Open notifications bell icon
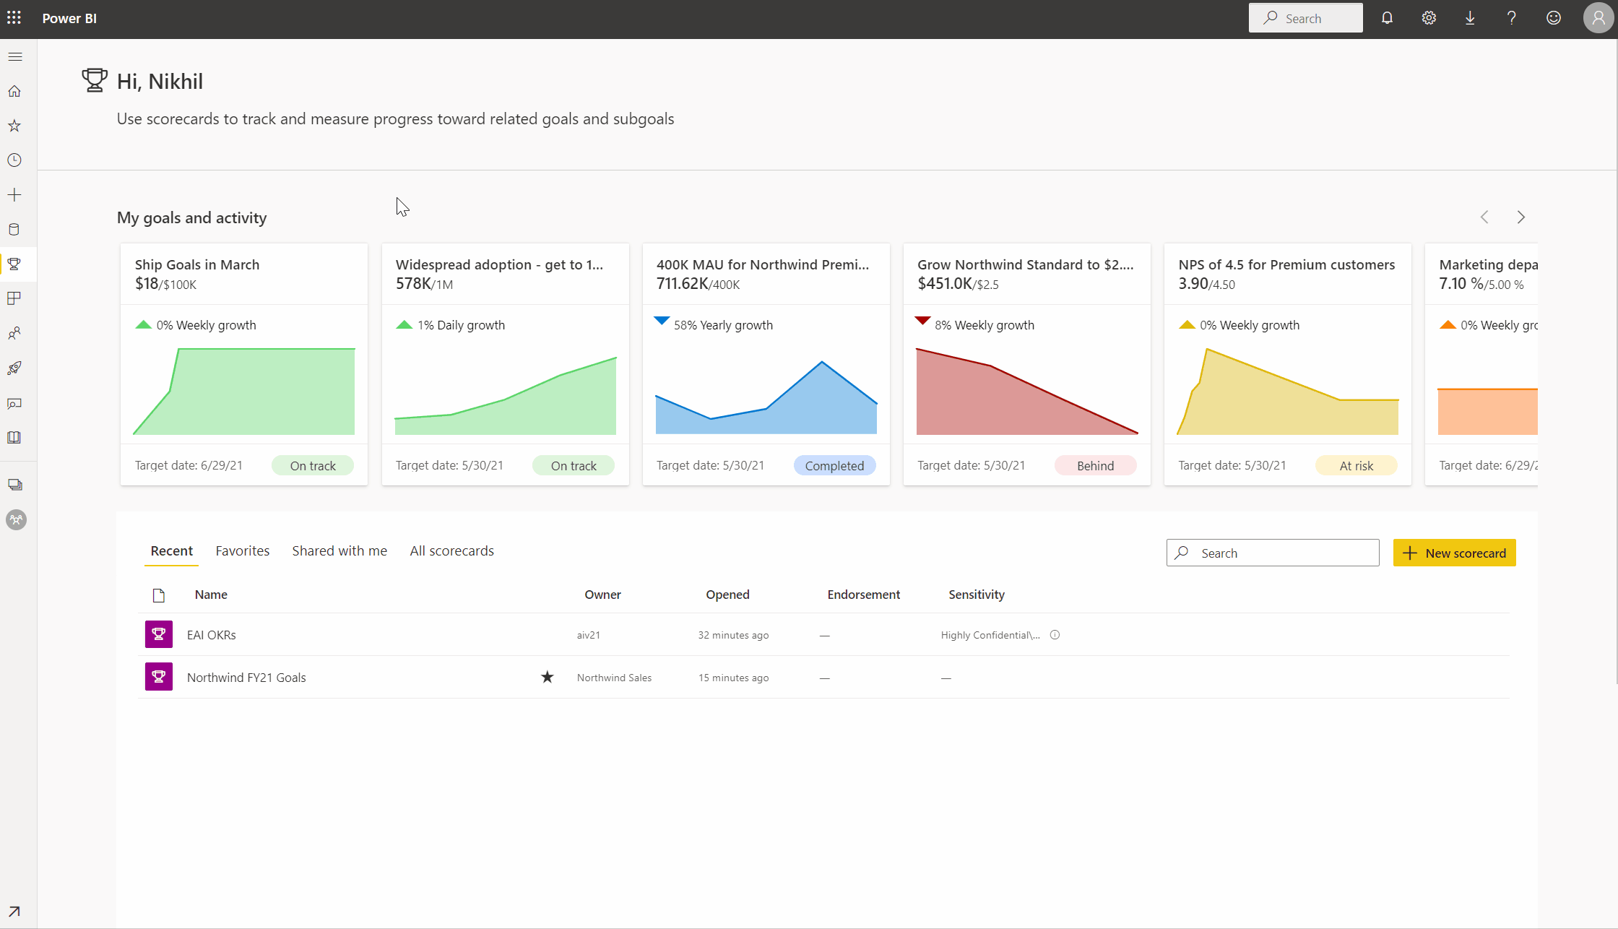This screenshot has height=929, width=1618. tap(1387, 18)
